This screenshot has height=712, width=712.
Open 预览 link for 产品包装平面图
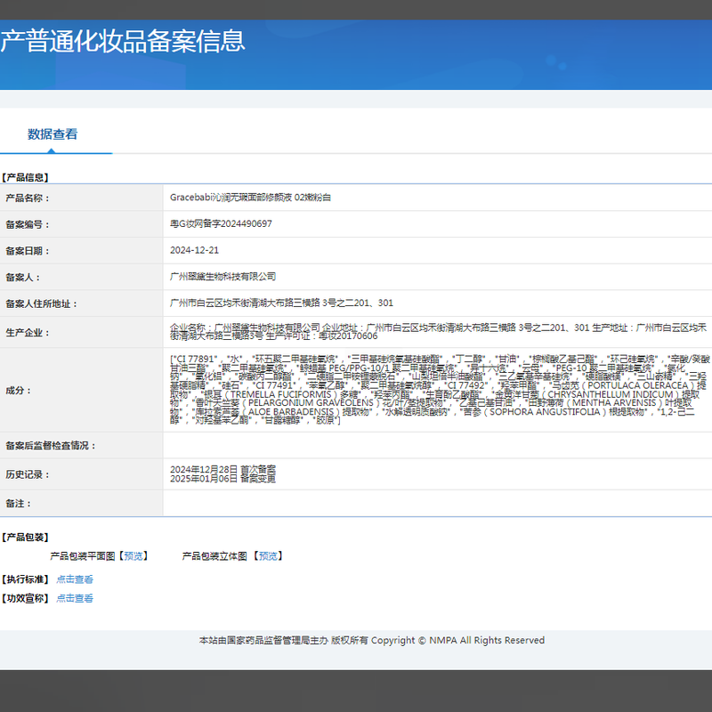coord(133,556)
